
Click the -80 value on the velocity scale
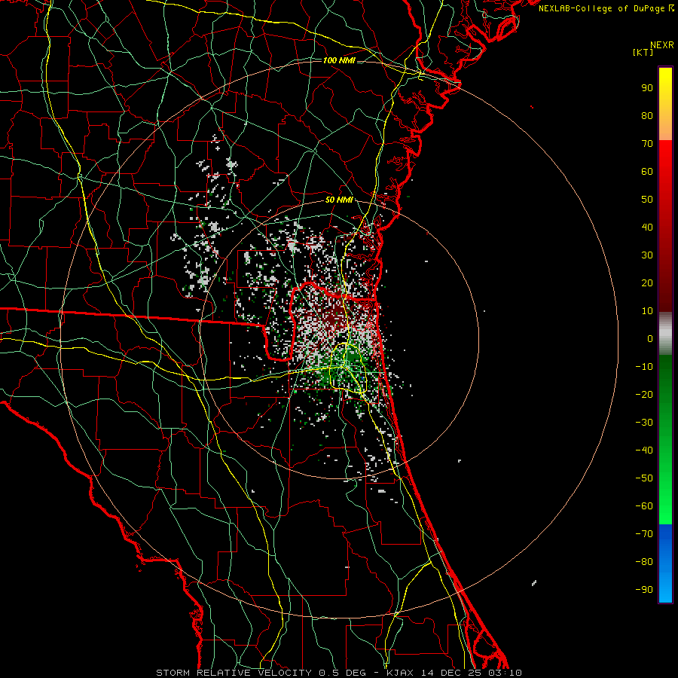point(644,562)
